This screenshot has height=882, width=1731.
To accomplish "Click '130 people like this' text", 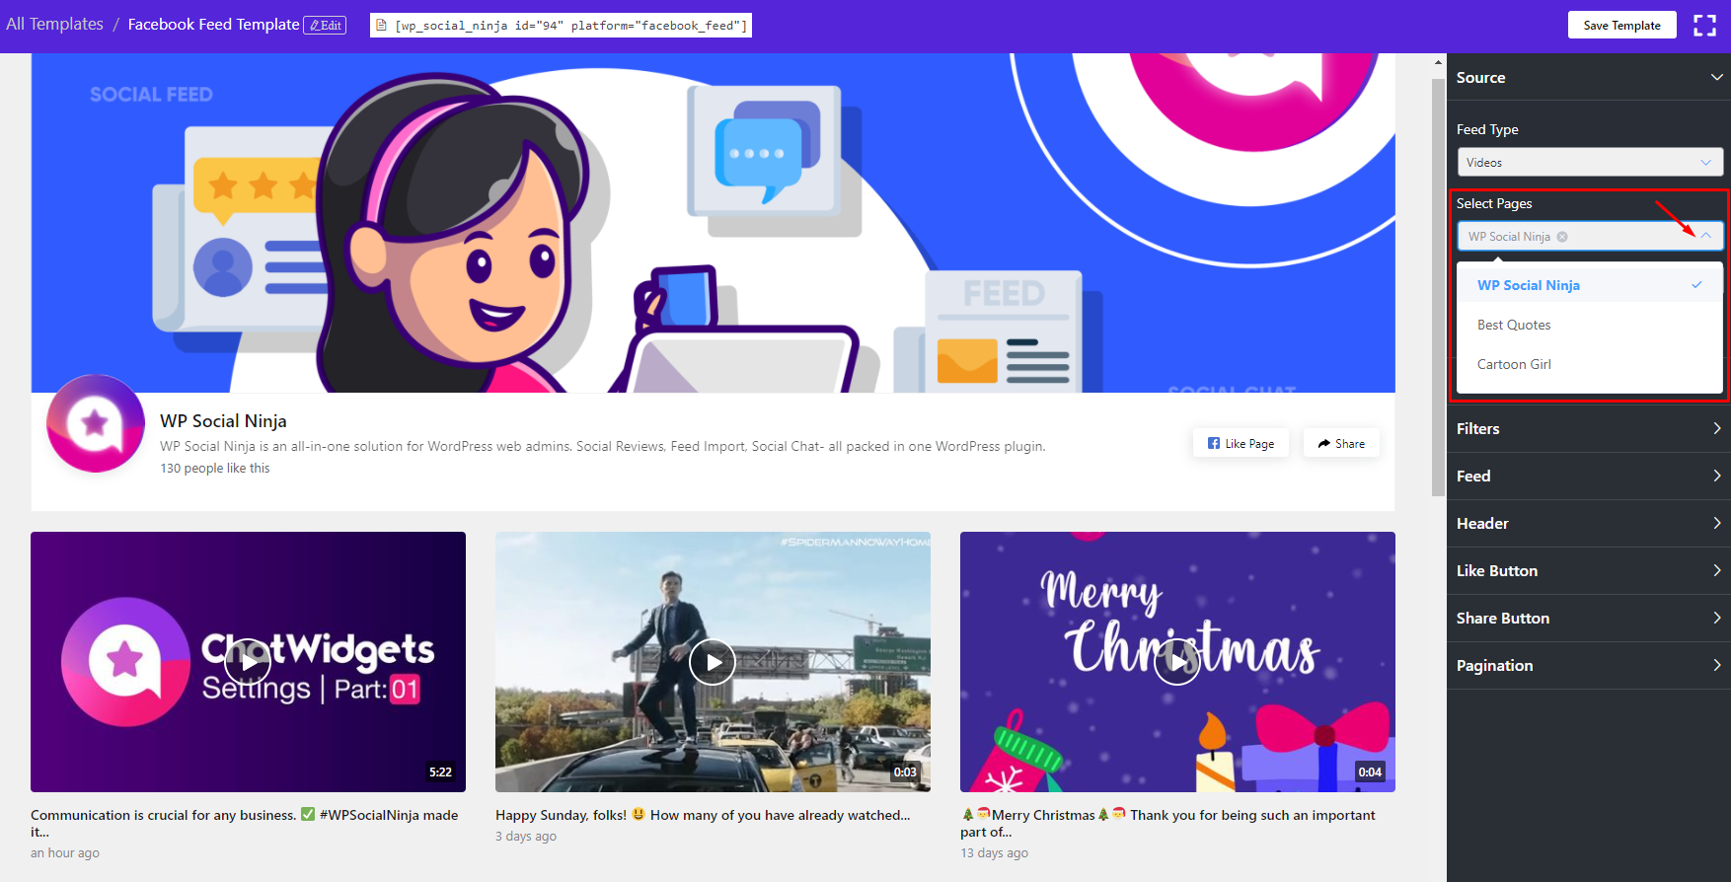I will 215,469.
